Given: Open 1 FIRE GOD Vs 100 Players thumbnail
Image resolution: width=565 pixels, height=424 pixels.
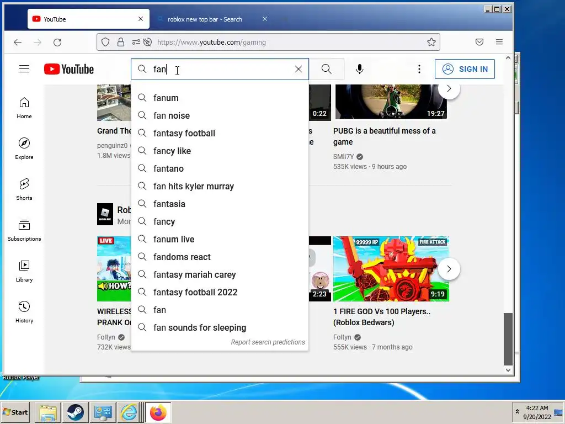Looking at the screenshot, I should (391, 269).
